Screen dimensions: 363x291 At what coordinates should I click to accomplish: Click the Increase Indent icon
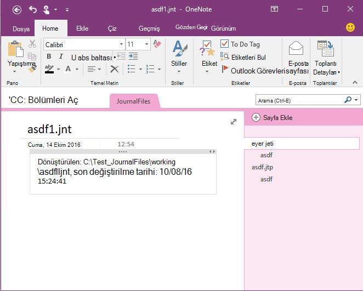133,56
